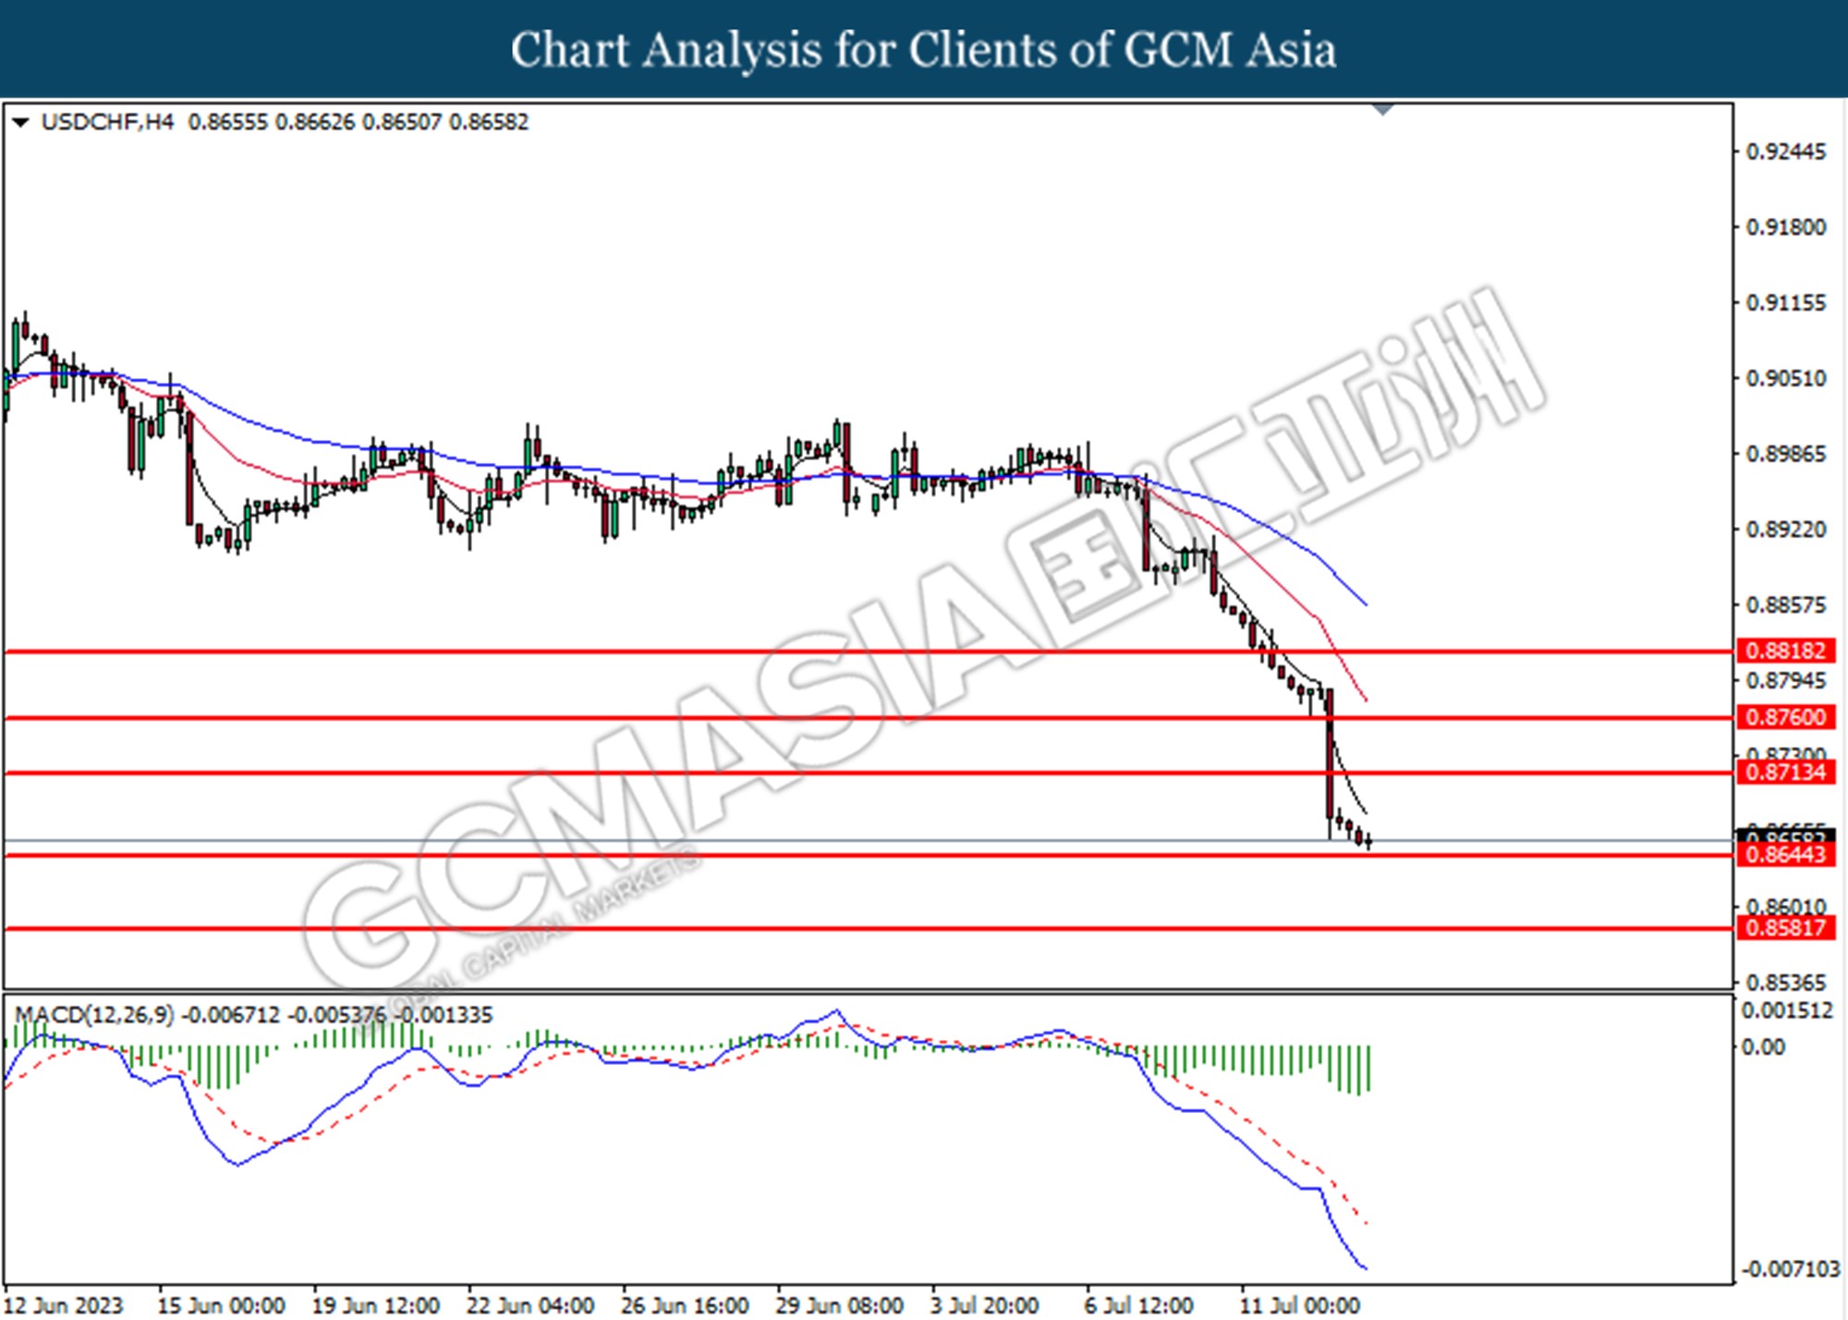1848x1320 pixels.
Task: Click the USDCHF,H4 symbol title text
Action: 107,122
